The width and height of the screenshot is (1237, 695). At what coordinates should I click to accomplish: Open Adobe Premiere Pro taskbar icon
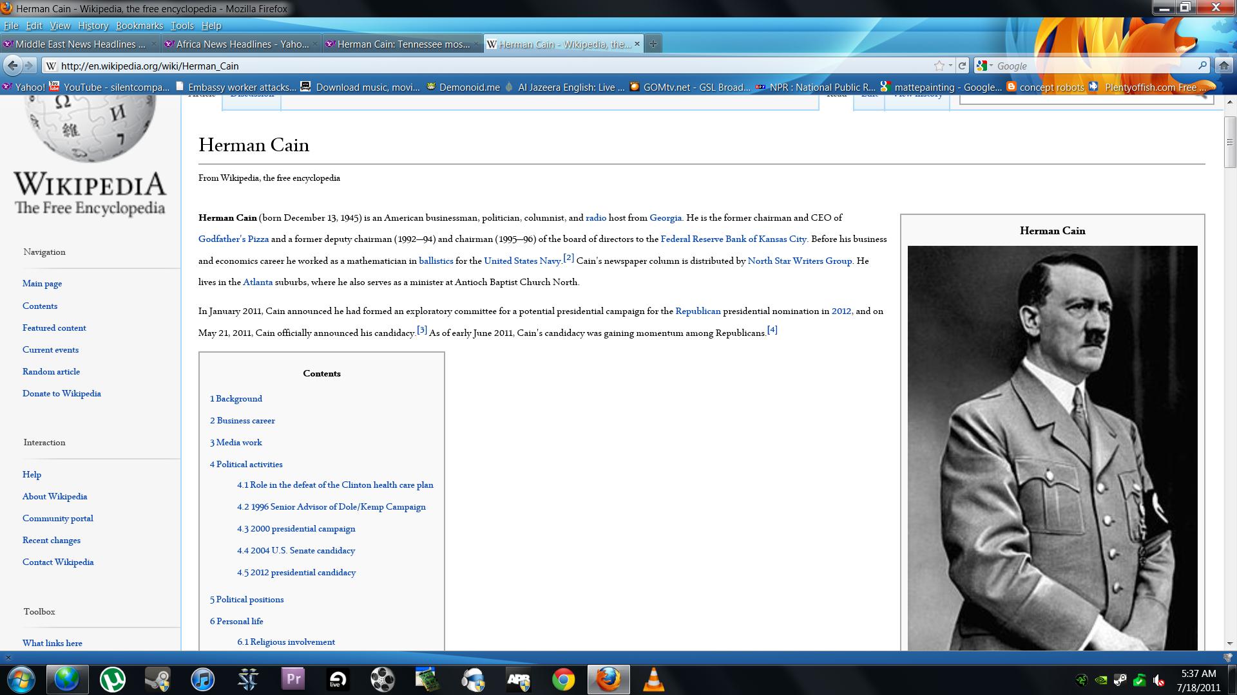pyautogui.click(x=292, y=680)
